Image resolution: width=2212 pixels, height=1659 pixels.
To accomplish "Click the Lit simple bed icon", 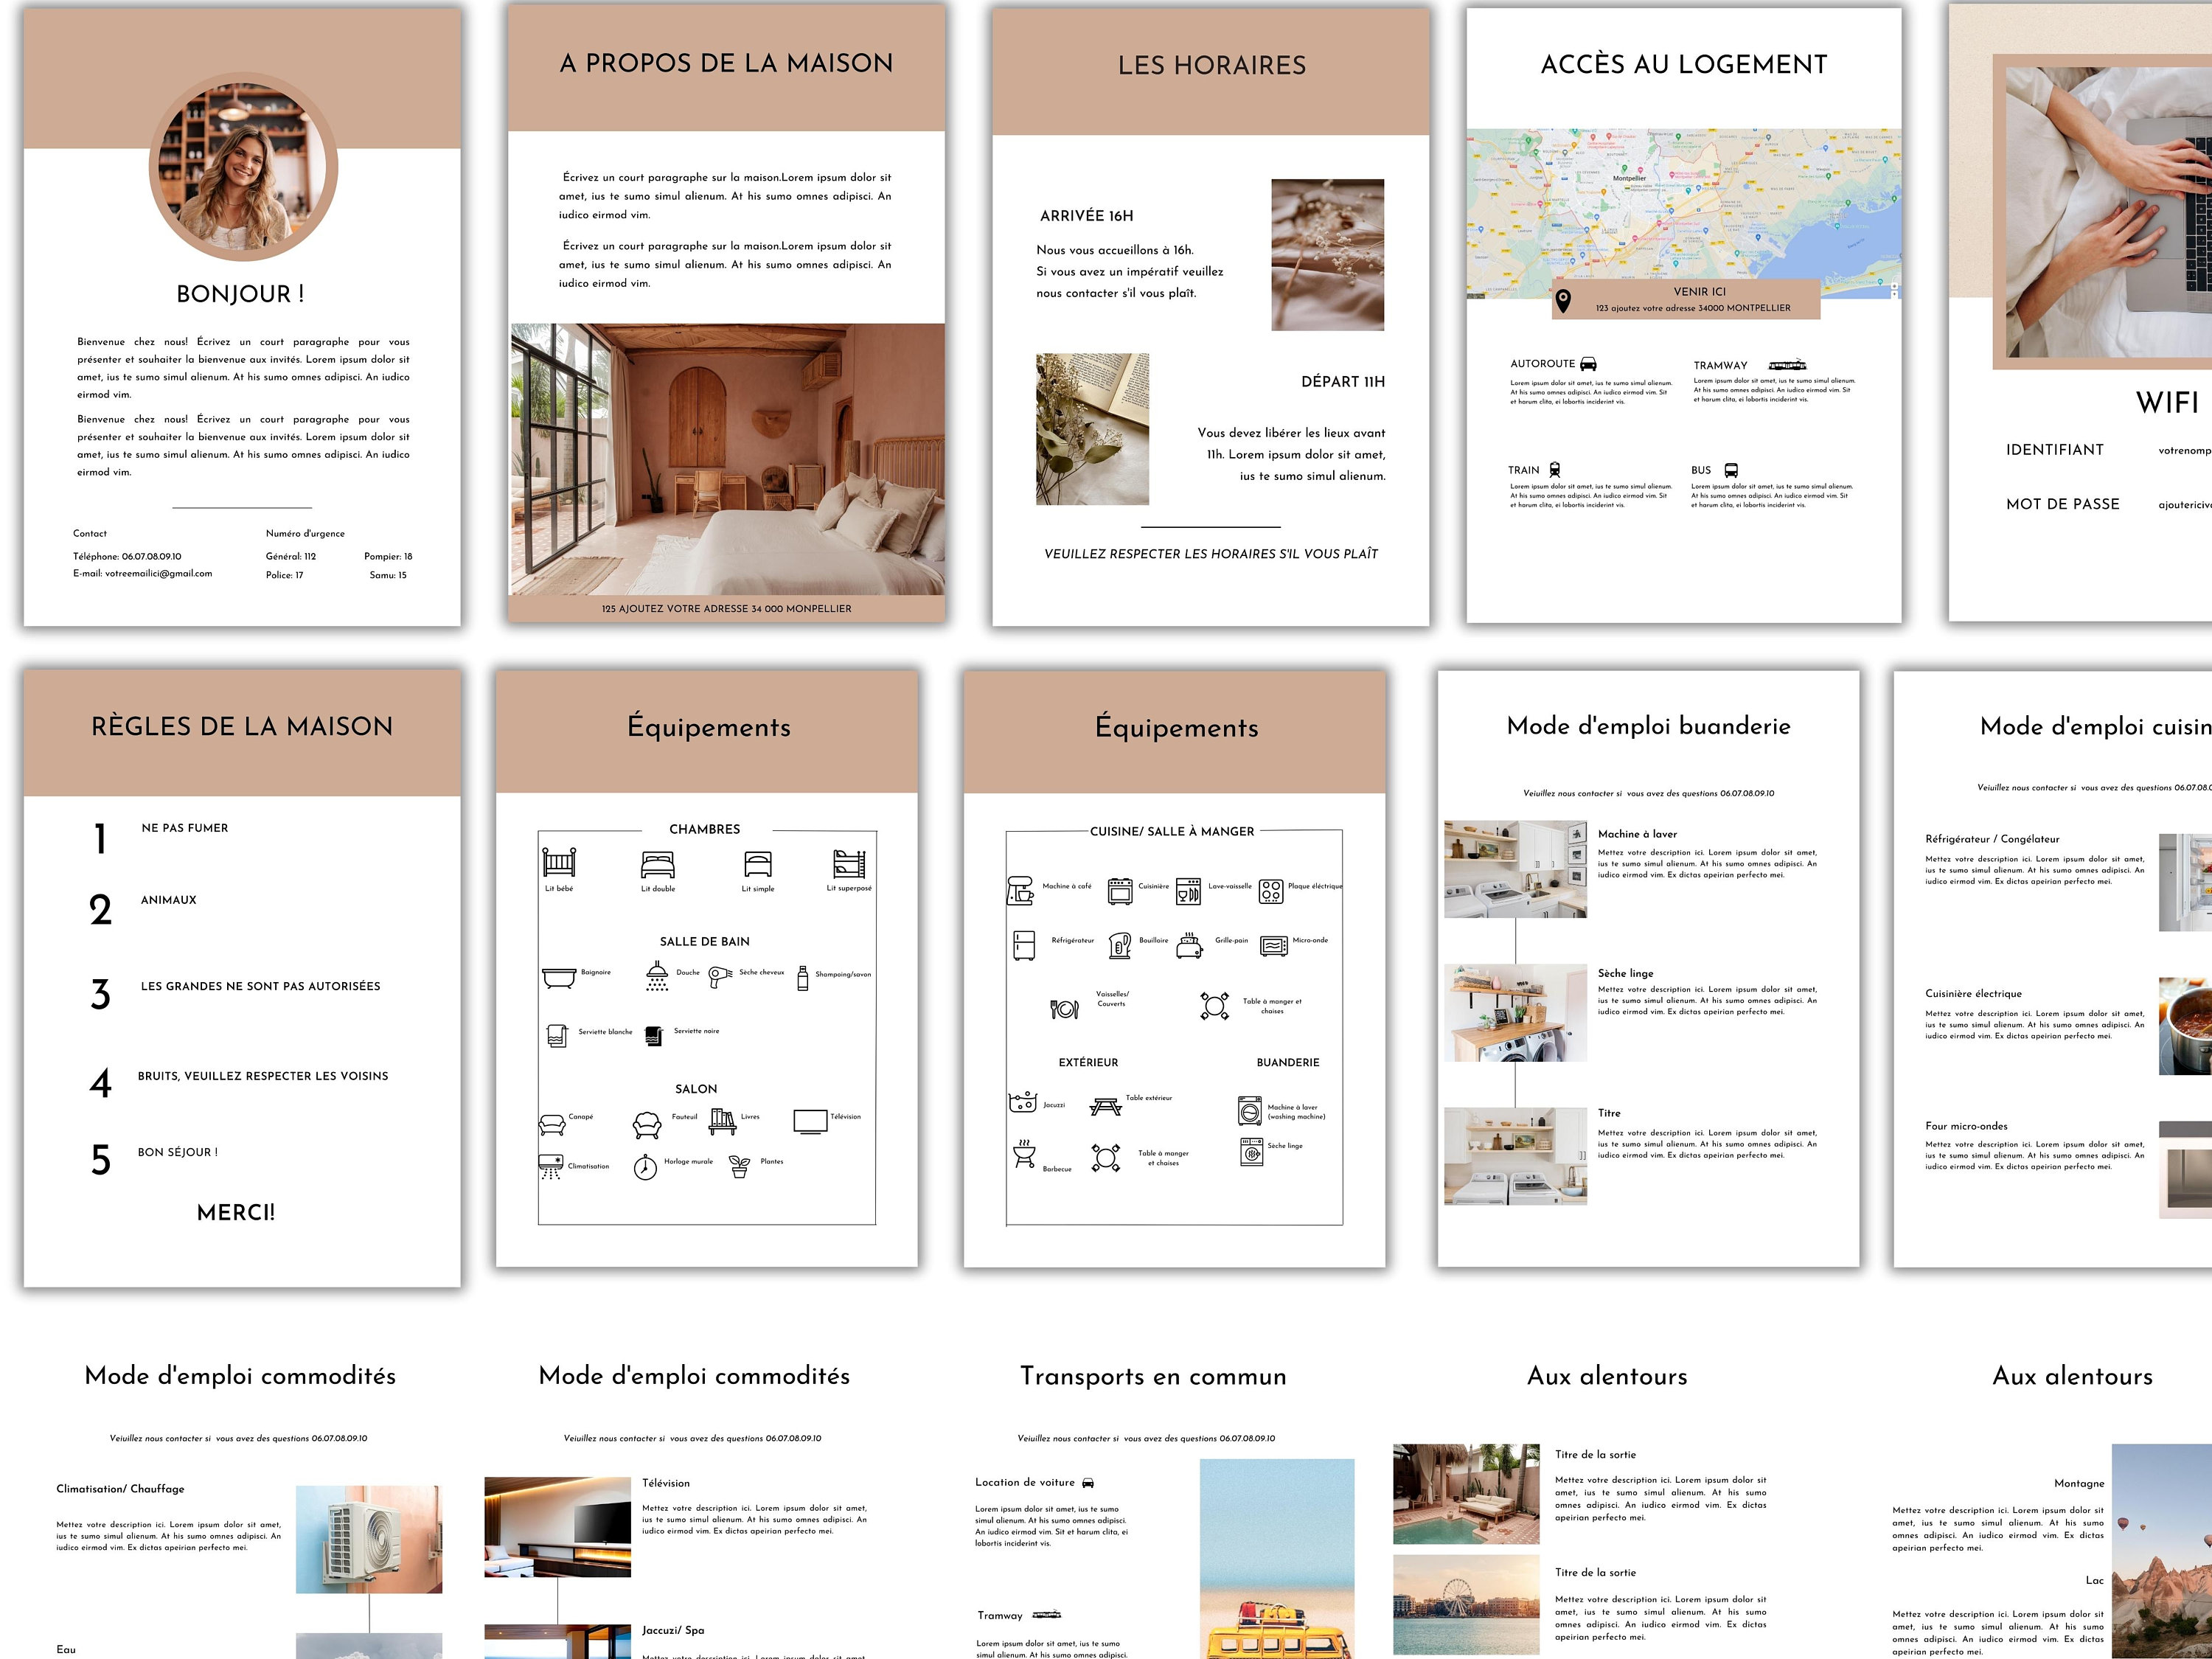I will (x=758, y=864).
